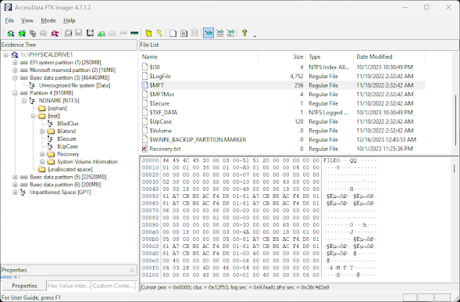The height and width of the screenshot is (302, 460).
Task: Expand the Recovery folder node
Action: tap(42, 154)
